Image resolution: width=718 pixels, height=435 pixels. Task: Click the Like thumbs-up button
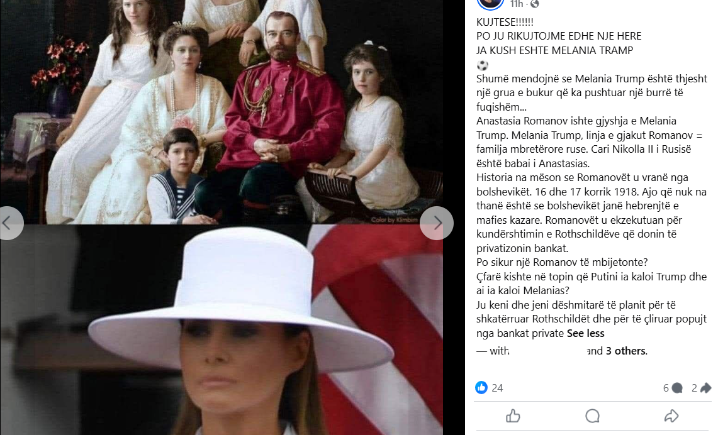(513, 416)
